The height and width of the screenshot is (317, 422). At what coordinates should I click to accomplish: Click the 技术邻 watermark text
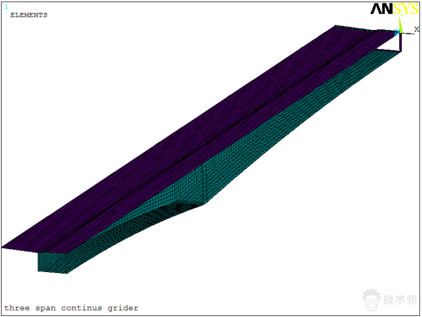pyautogui.click(x=400, y=300)
